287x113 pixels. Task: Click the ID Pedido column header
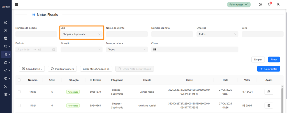[x=95, y=80]
